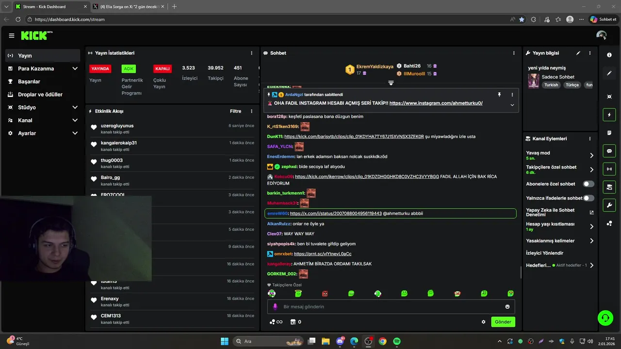Edit stream info with the Yayın bilgisi pencil
Screen dimensions: 621x349
pyautogui.click(x=578, y=53)
